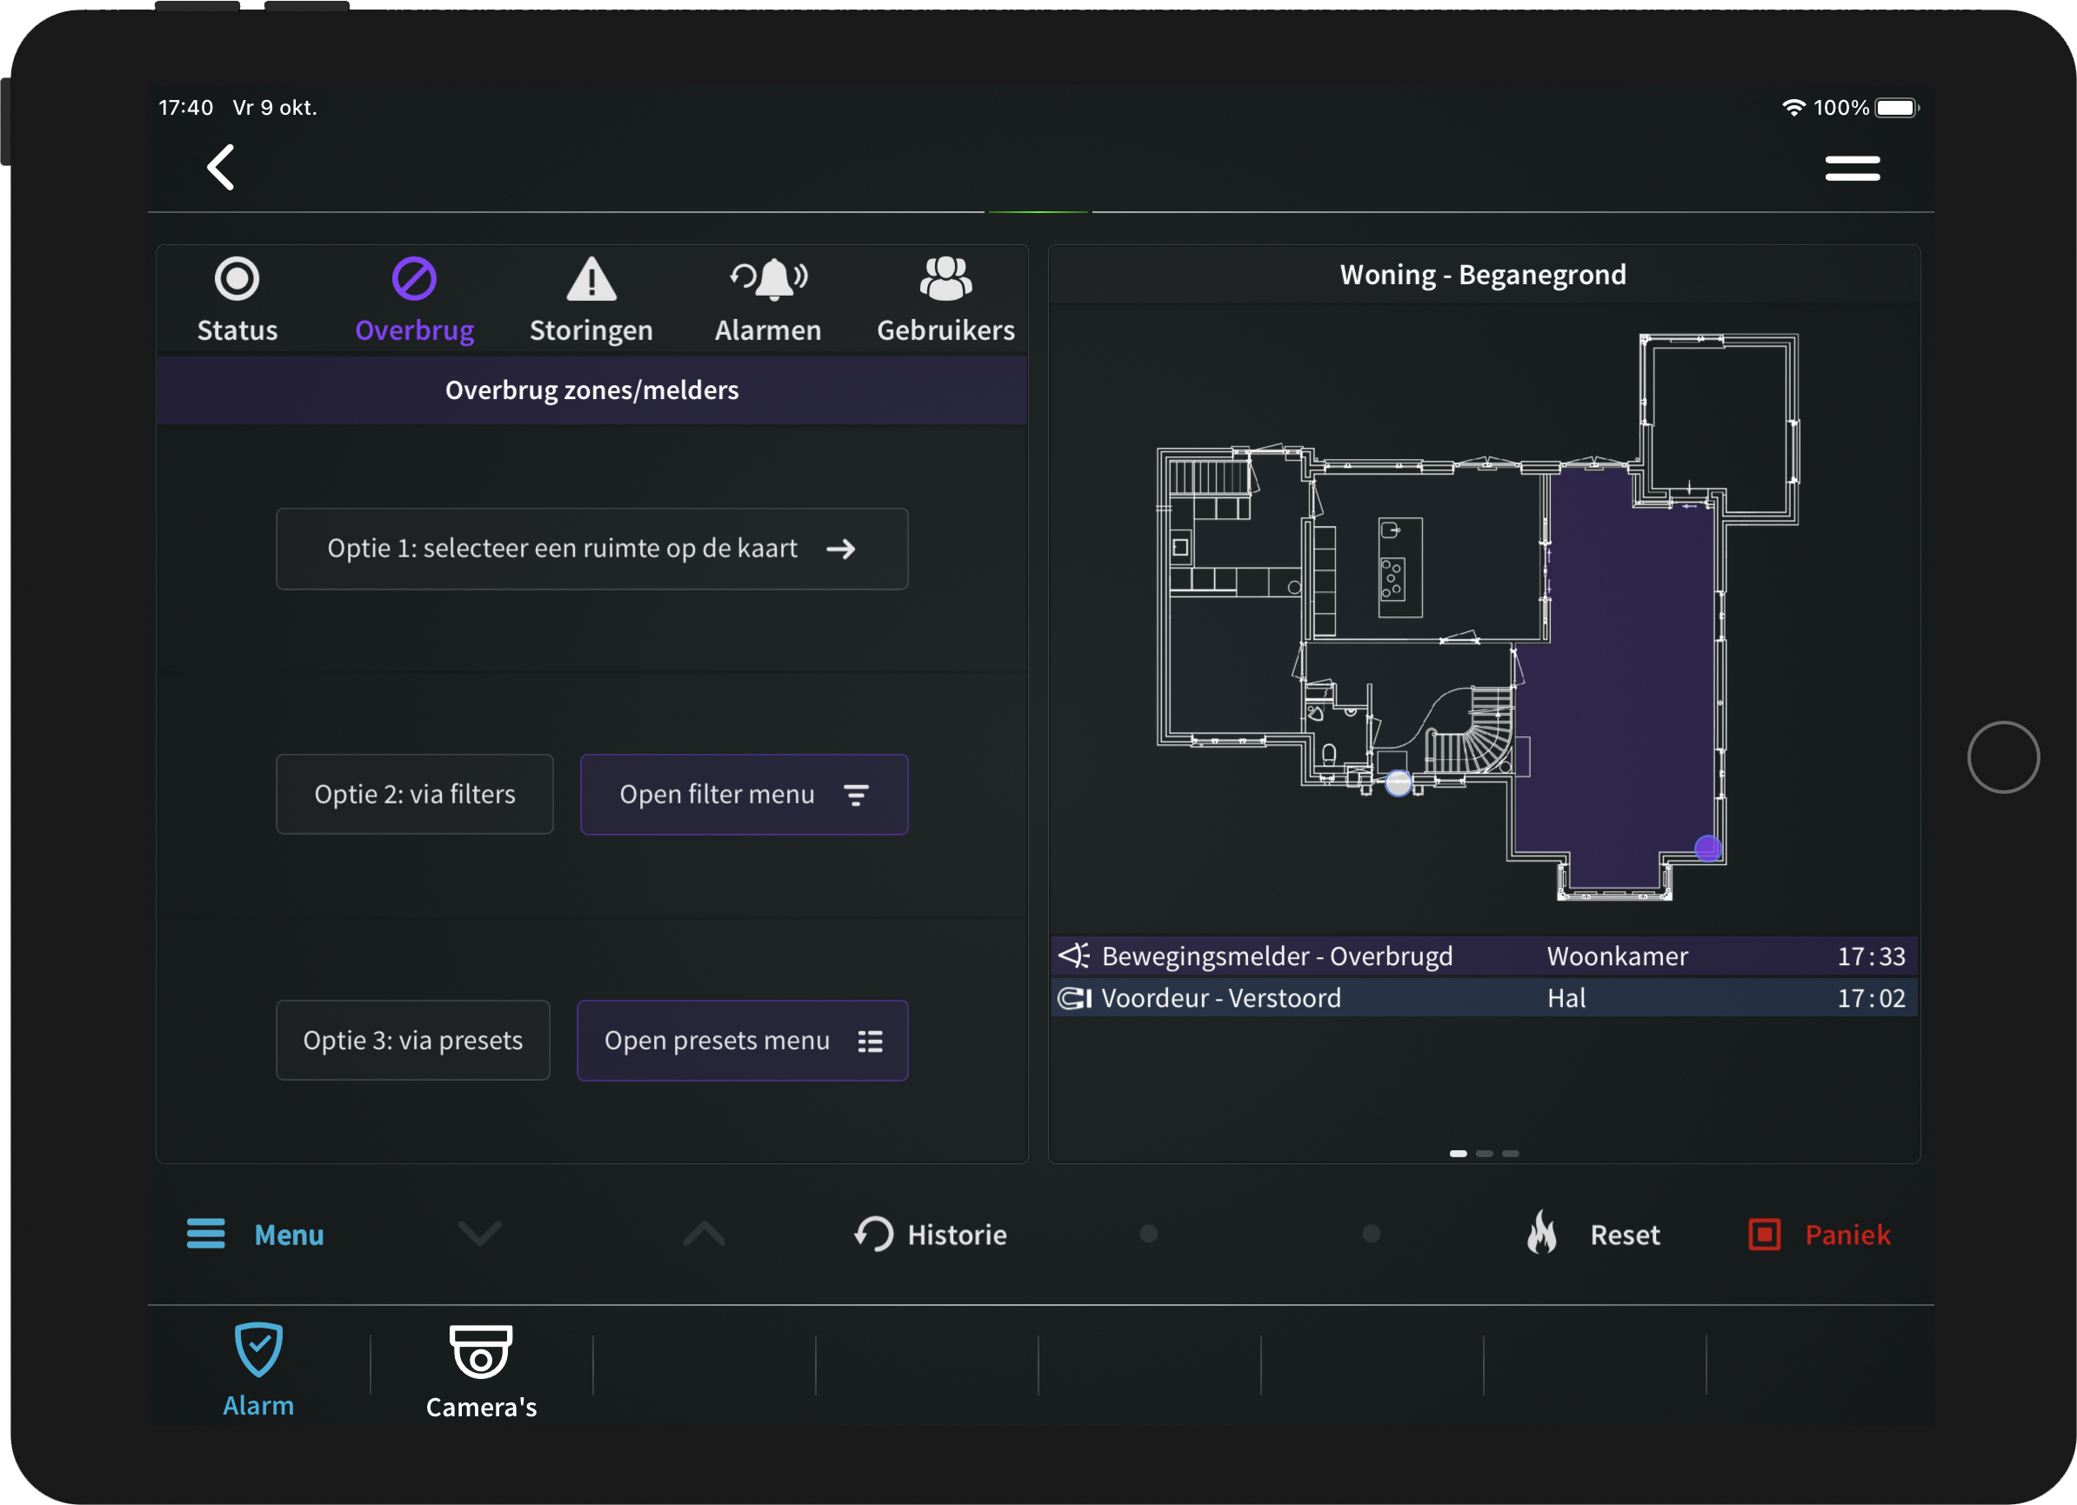Click Open filter menu button

click(744, 795)
